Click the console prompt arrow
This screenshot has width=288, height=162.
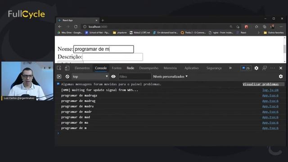tap(58, 133)
